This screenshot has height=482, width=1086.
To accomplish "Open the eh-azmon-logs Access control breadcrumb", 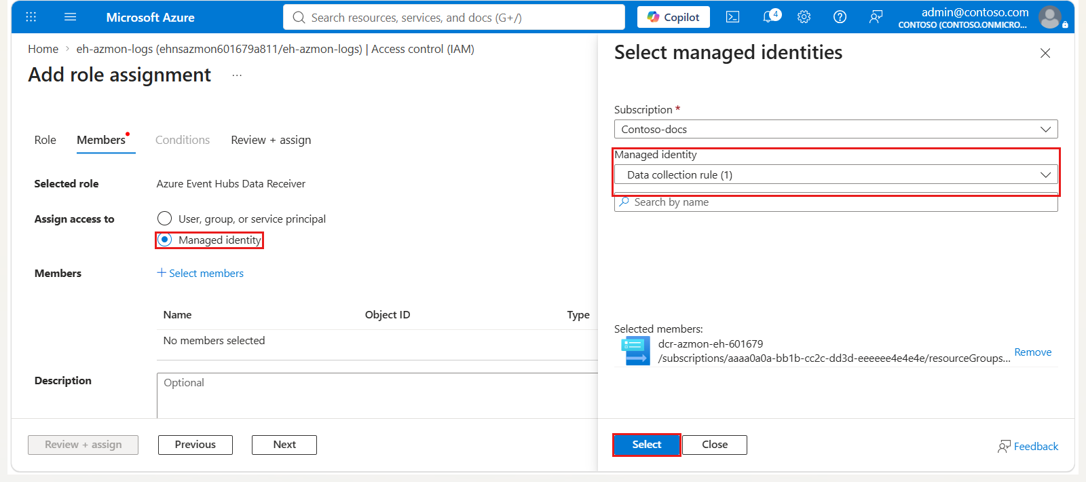I will 276,49.
